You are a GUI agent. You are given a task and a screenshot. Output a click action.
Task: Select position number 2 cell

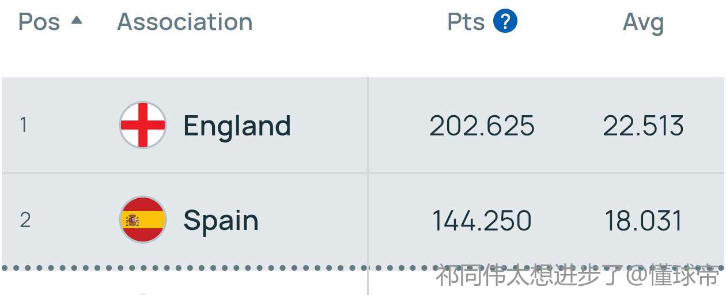pos(25,220)
